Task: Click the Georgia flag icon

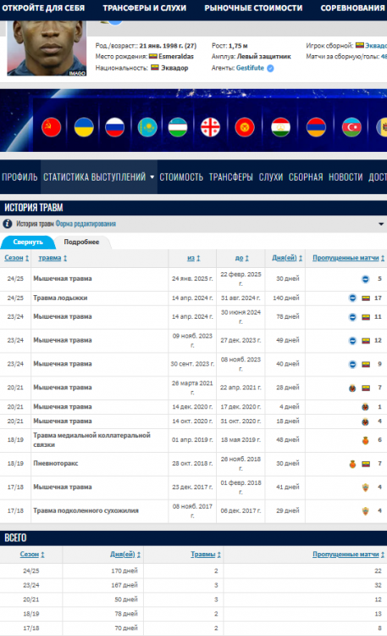Action: pyautogui.click(x=210, y=127)
